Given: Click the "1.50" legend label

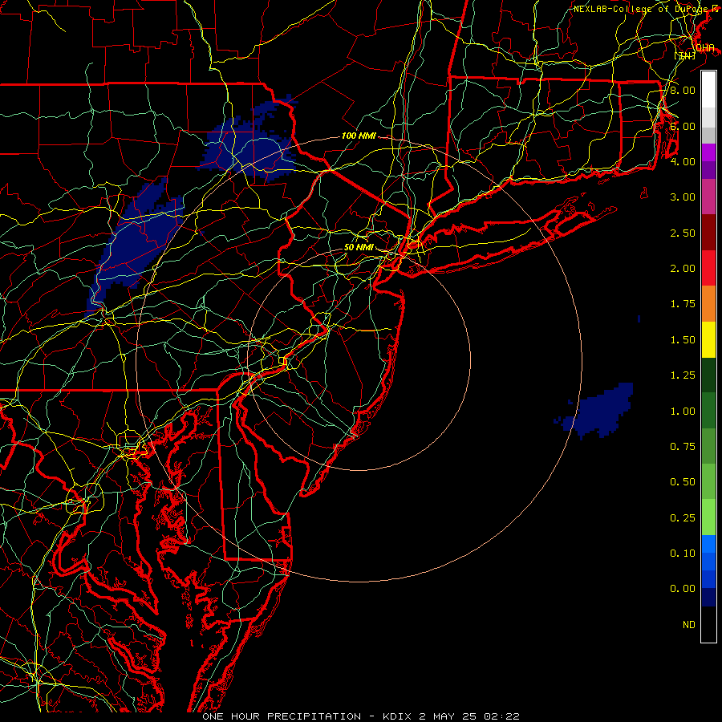Looking at the screenshot, I should [683, 340].
